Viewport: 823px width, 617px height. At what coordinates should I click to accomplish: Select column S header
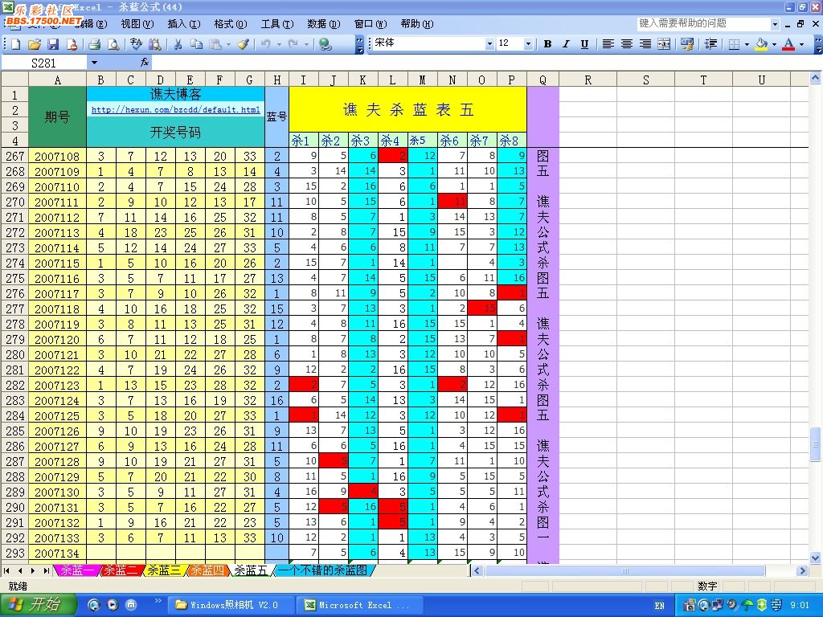645,80
